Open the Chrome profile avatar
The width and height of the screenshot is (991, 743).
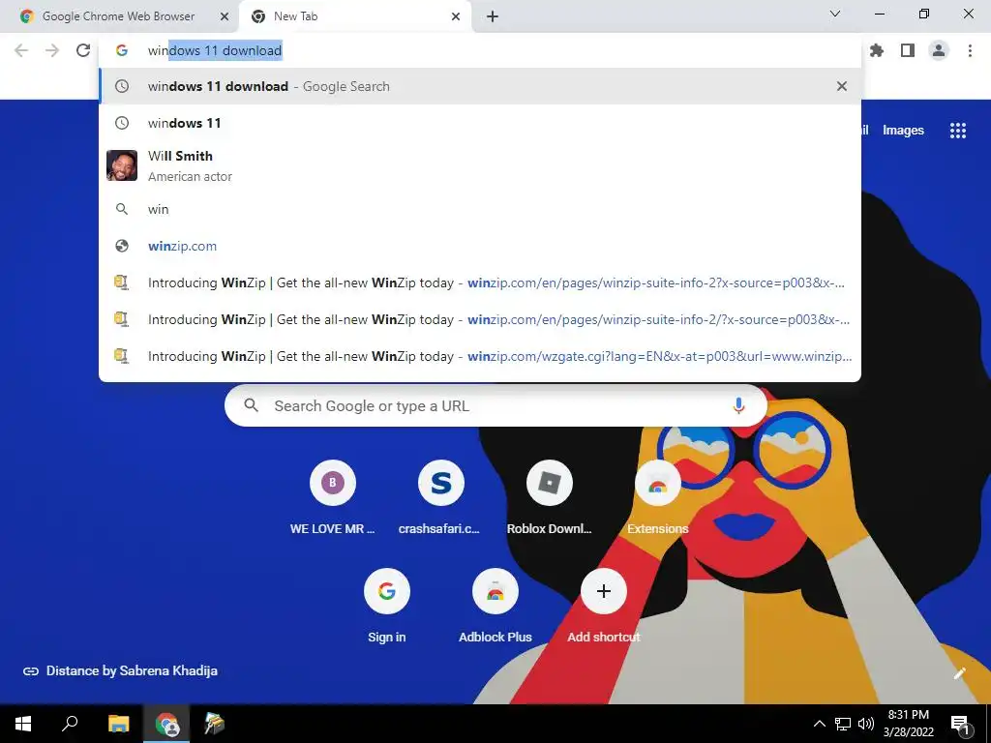click(x=939, y=50)
